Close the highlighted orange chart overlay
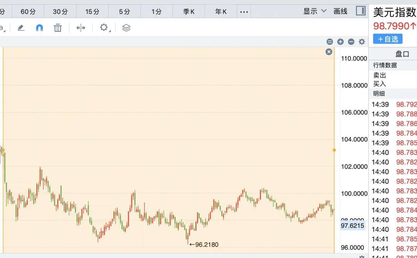Image resolution: width=417 pixels, height=258 pixels. pos(329,52)
